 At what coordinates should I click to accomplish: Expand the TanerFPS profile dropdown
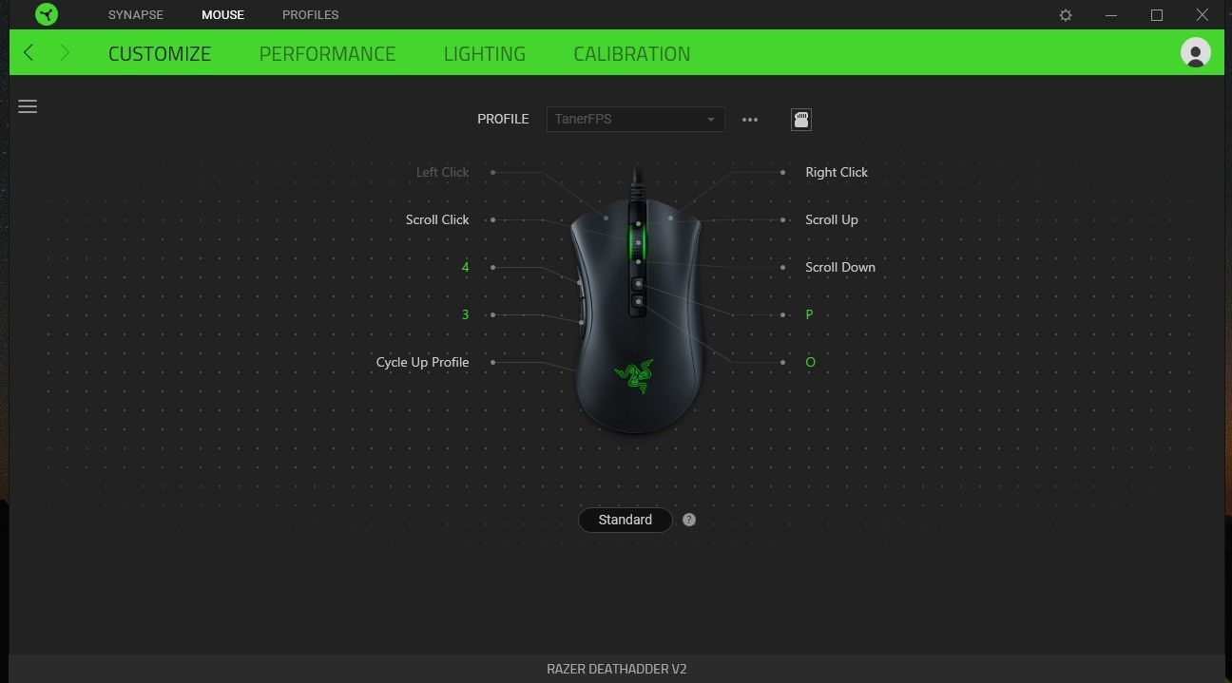(x=635, y=120)
